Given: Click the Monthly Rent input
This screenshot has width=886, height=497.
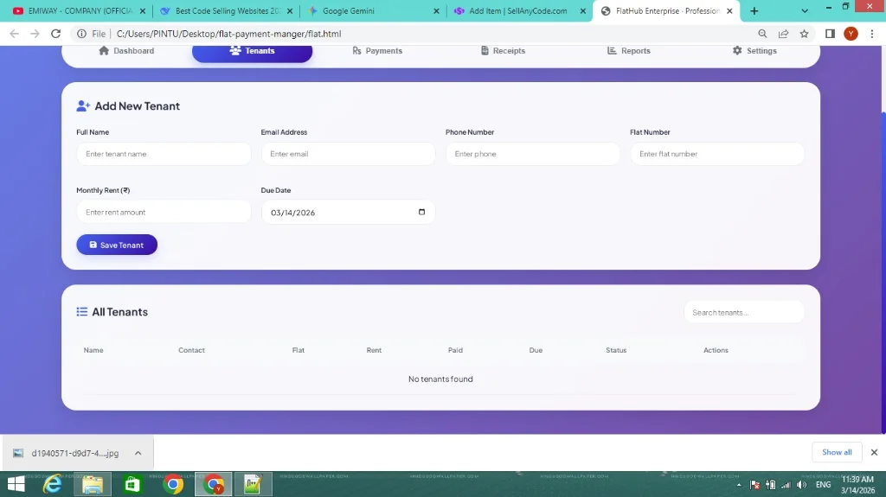Looking at the screenshot, I should tap(164, 212).
